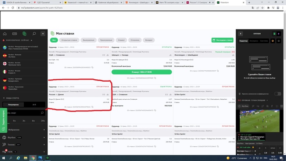Click the 'Задать вопрос' help button
This screenshot has width=286, height=161.
[3, 120]
